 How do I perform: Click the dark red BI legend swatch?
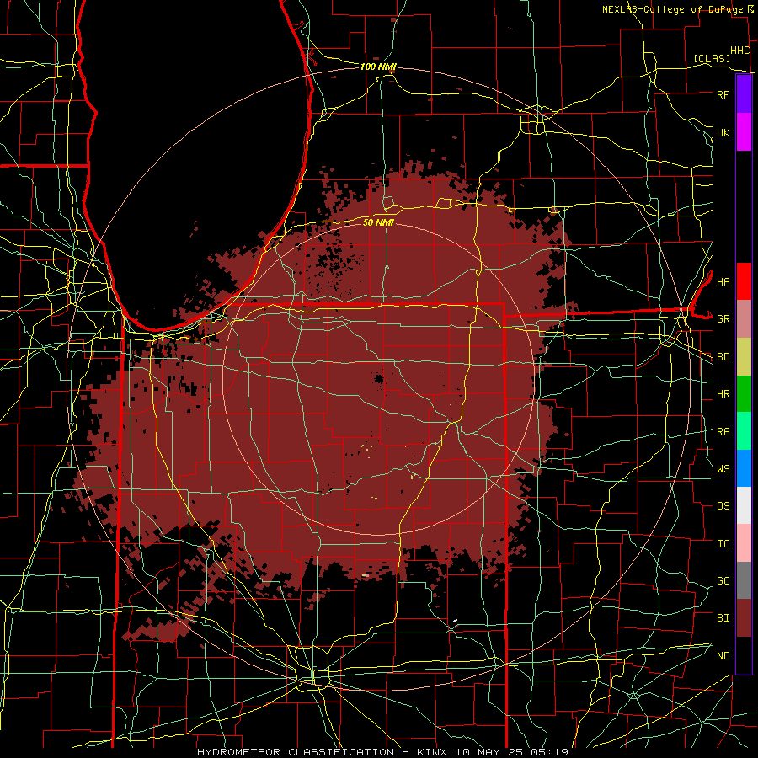(x=744, y=618)
